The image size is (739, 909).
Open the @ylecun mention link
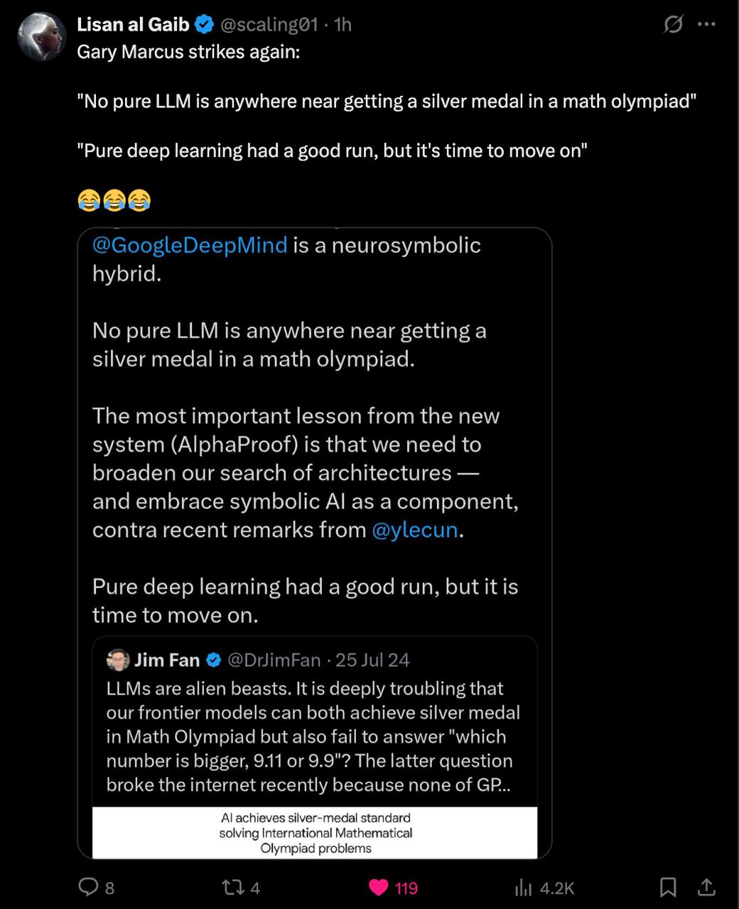click(414, 530)
